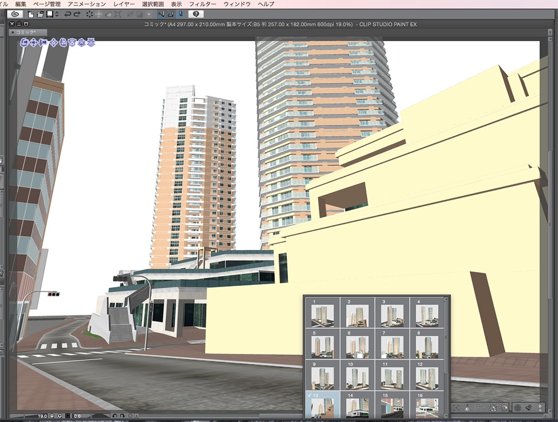Select camera preset thumbnail 1
Screen dimensions: 558x422
coord(323,313)
